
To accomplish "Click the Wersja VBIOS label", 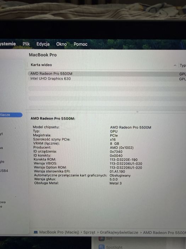I will (45, 163).
